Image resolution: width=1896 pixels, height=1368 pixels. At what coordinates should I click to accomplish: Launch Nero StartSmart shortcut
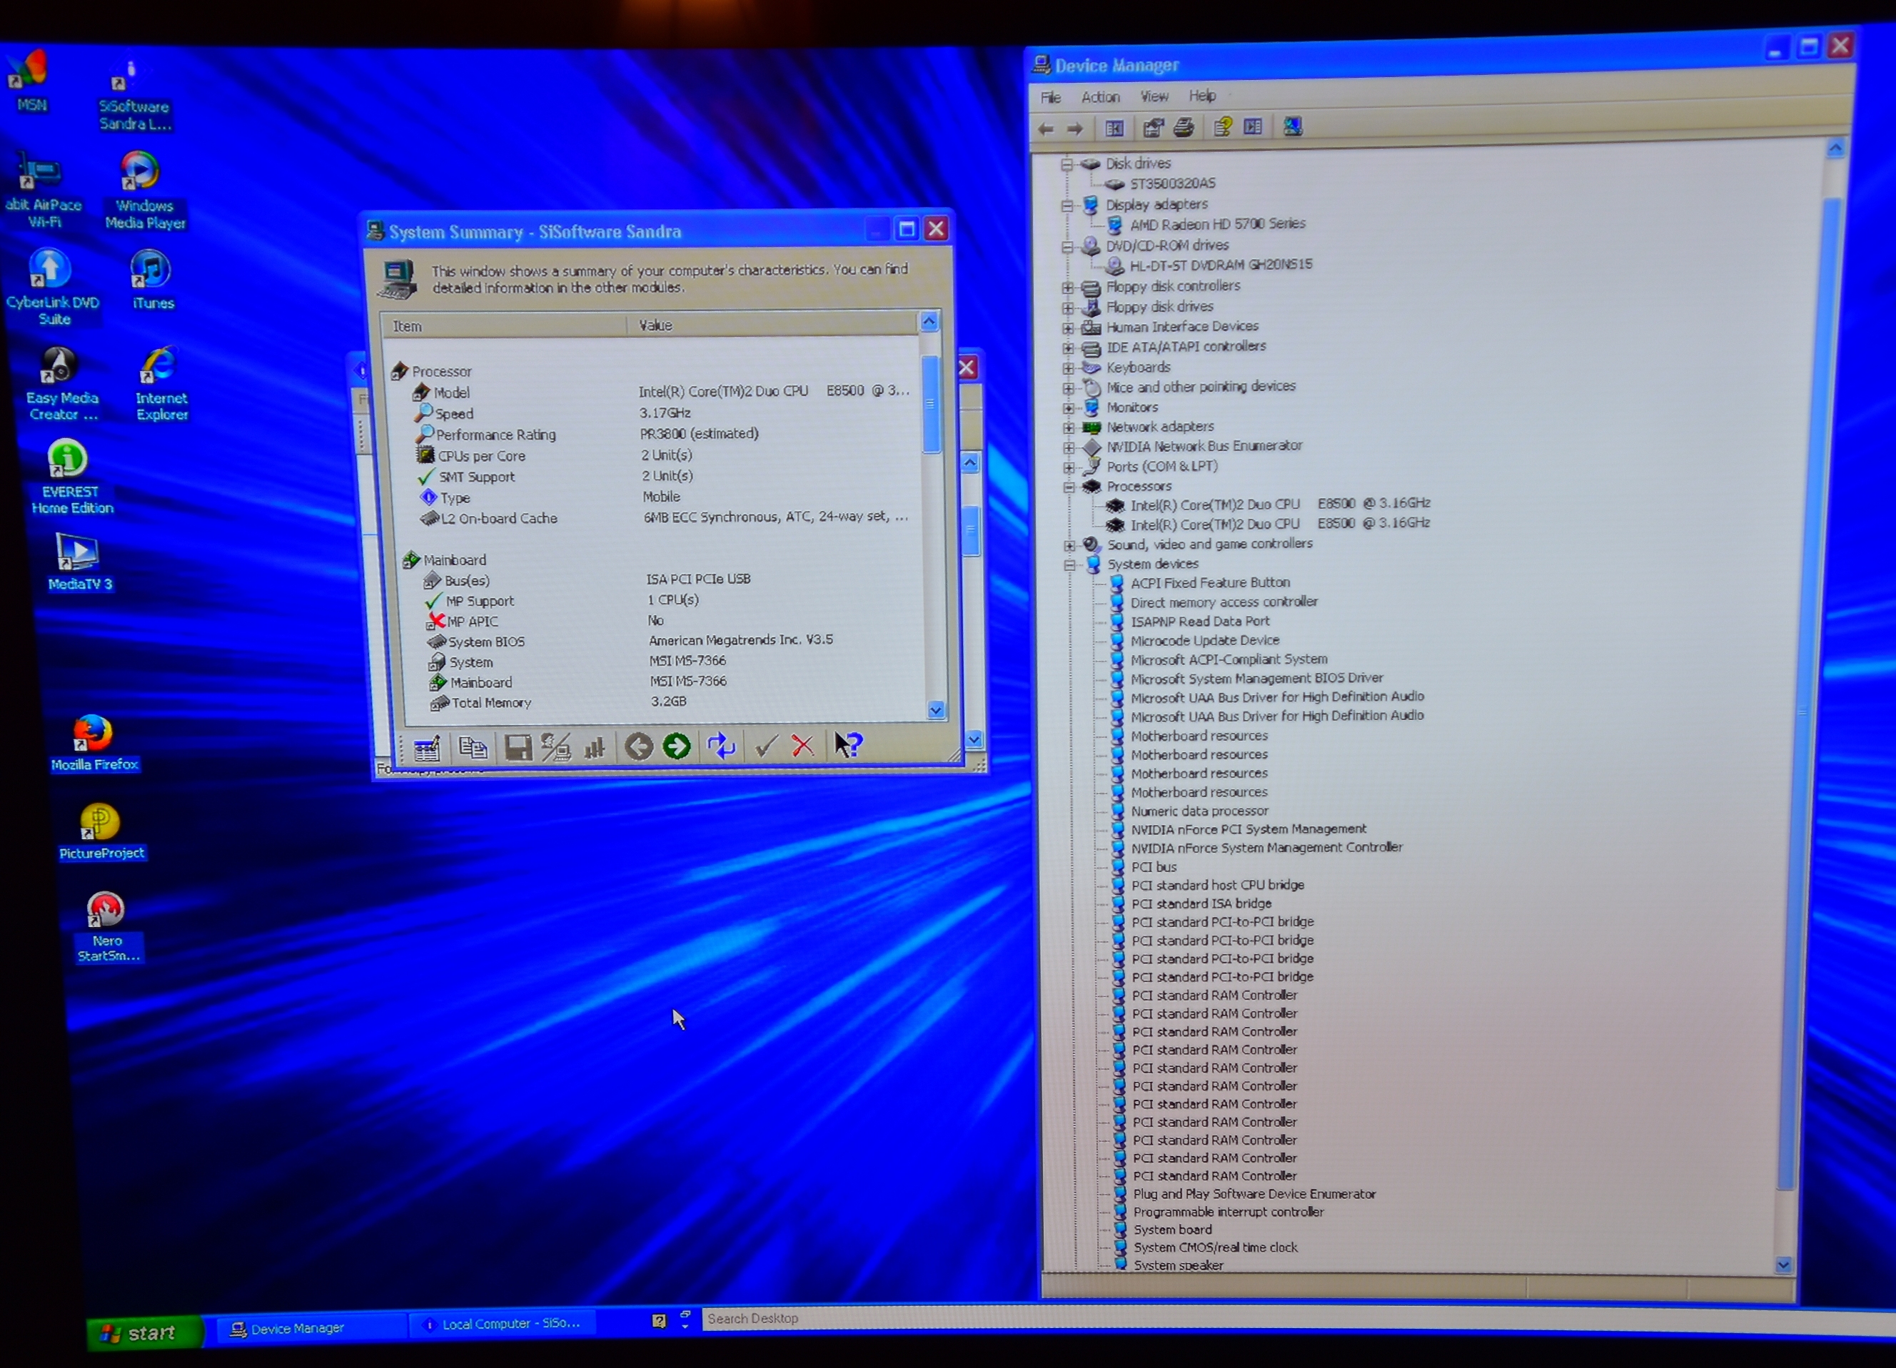pyautogui.click(x=107, y=927)
